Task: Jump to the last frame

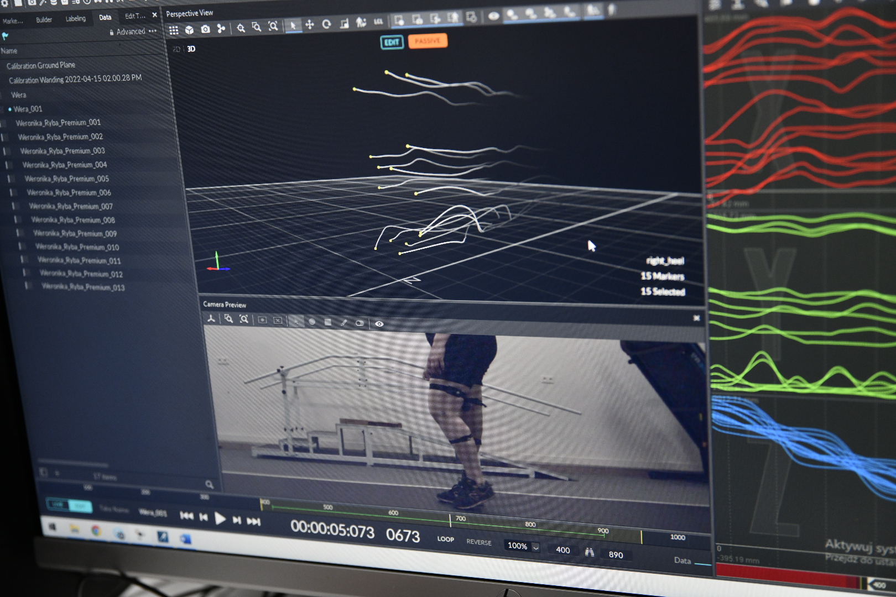Action: click(x=253, y=521)
